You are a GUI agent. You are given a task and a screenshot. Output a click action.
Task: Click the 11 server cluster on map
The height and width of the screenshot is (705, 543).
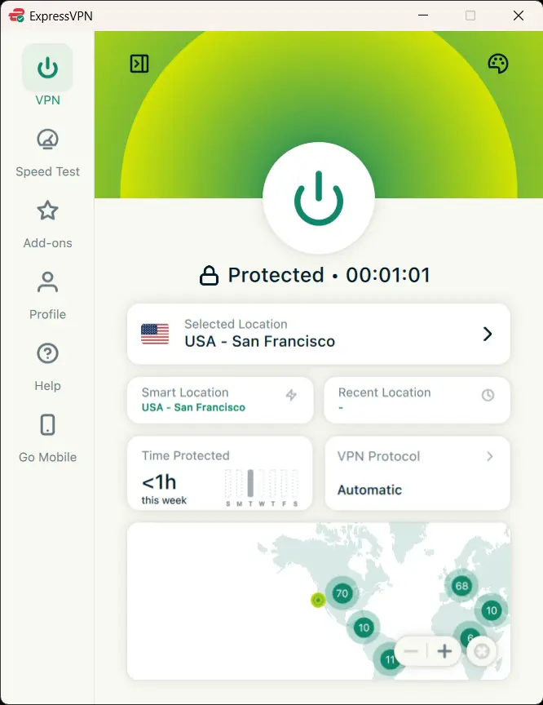tap(389, 659)
